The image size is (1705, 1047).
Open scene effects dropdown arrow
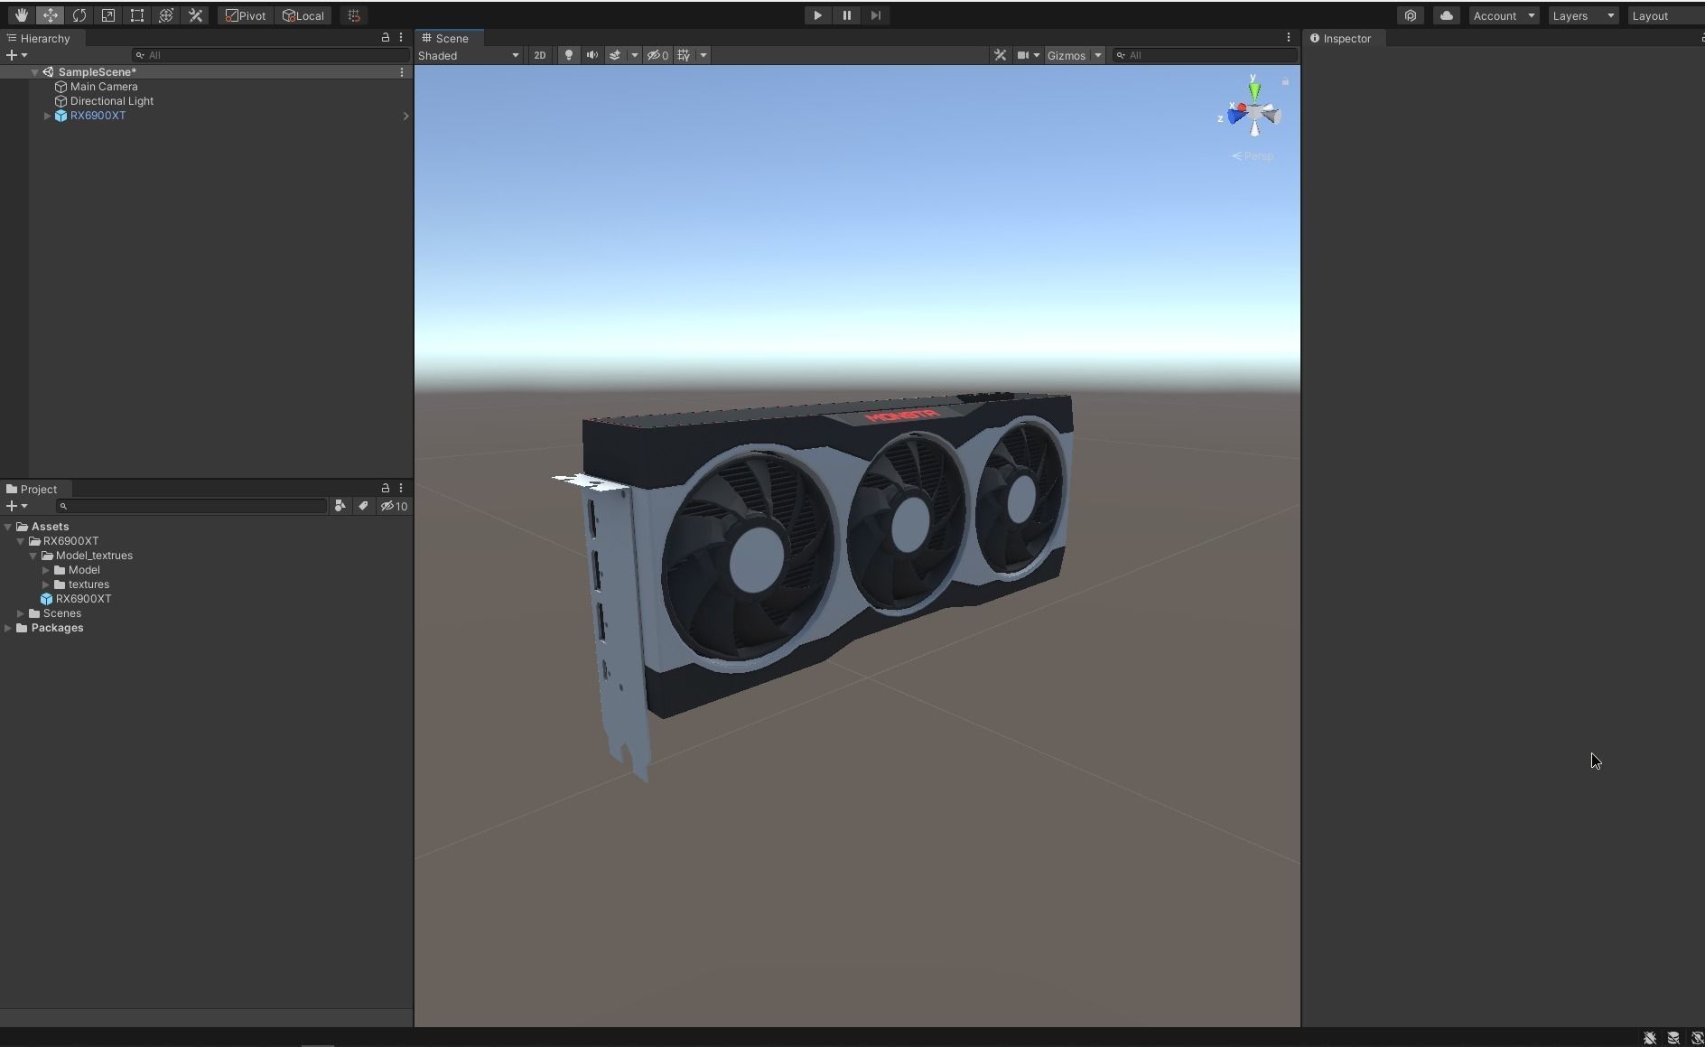click(x=634, y=55)
